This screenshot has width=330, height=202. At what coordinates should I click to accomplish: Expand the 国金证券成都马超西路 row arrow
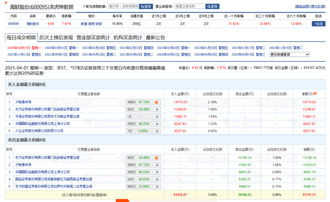[157, 179]
